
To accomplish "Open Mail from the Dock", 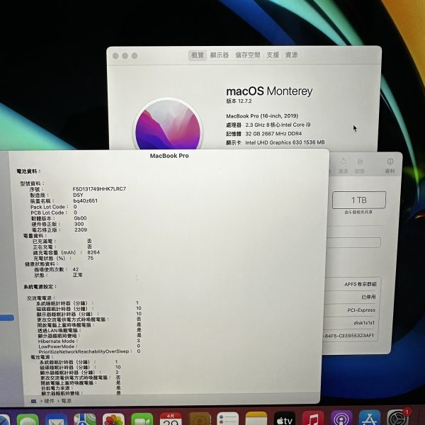I will pos(57,419).
